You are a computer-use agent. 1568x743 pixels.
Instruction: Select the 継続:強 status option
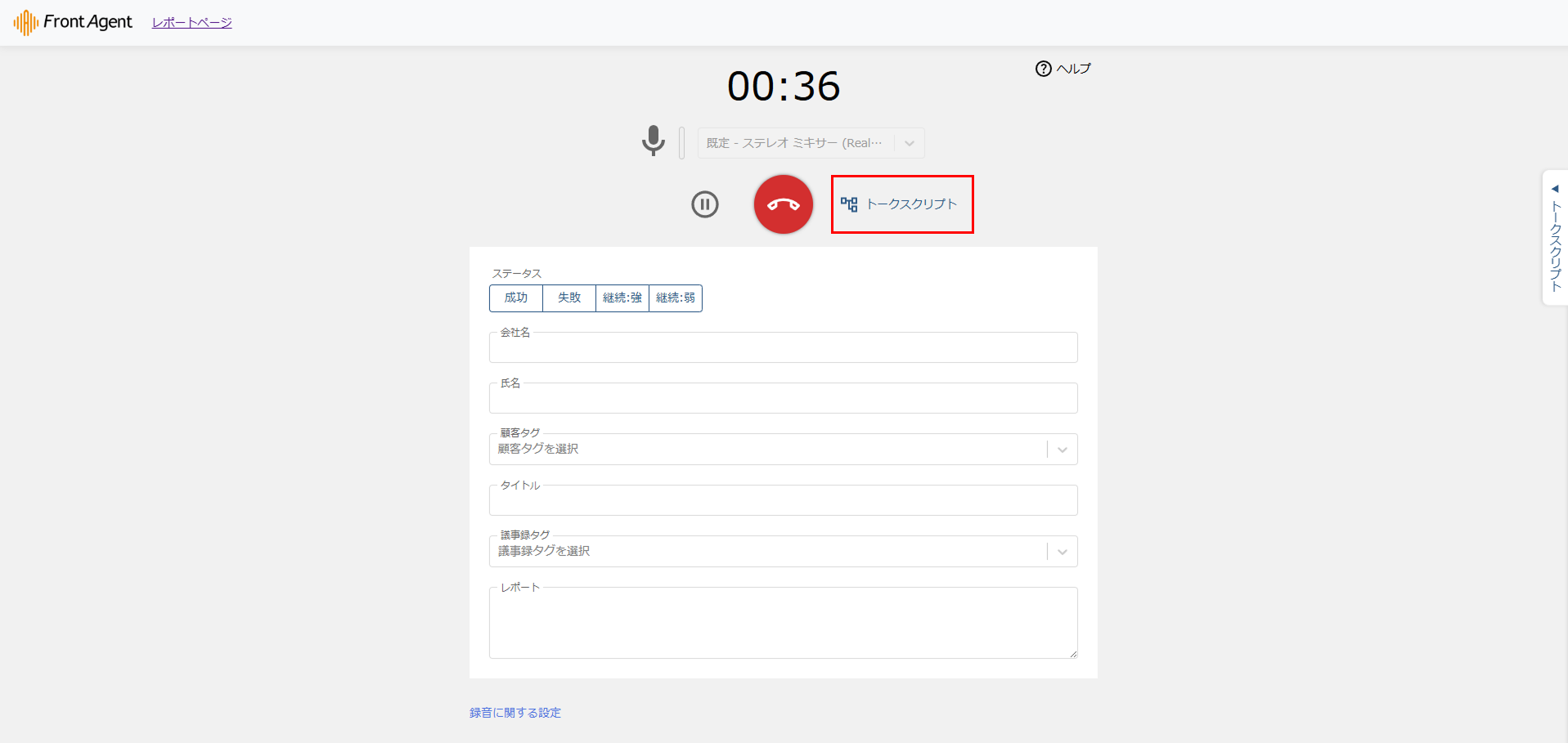622,298
